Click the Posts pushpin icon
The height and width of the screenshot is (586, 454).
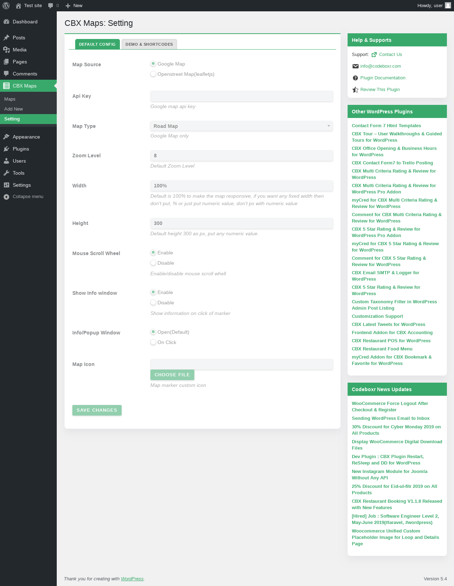[x=6, y=38]
